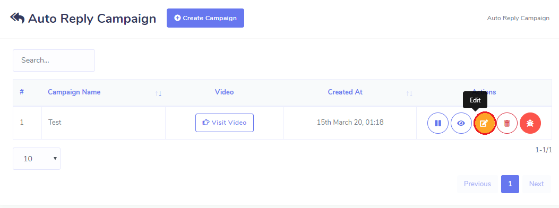Click the Previous pagination button

(477, 184)
